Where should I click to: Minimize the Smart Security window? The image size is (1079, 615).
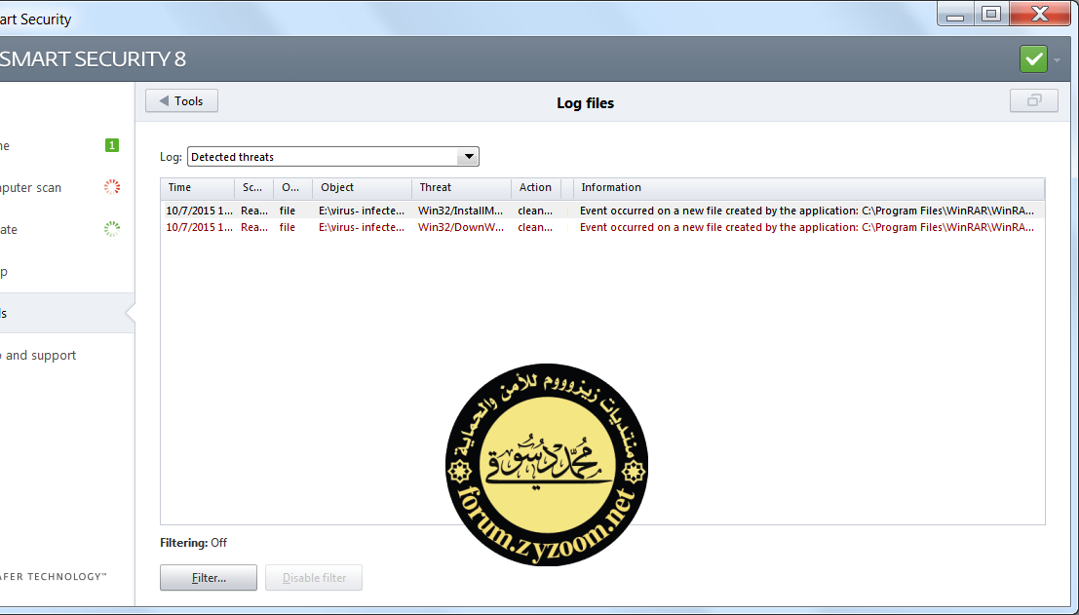tap(955, 14)
